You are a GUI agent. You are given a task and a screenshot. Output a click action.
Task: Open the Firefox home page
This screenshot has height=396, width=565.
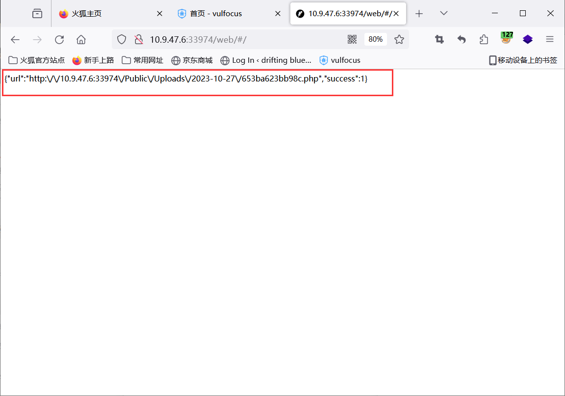[81, 40]
